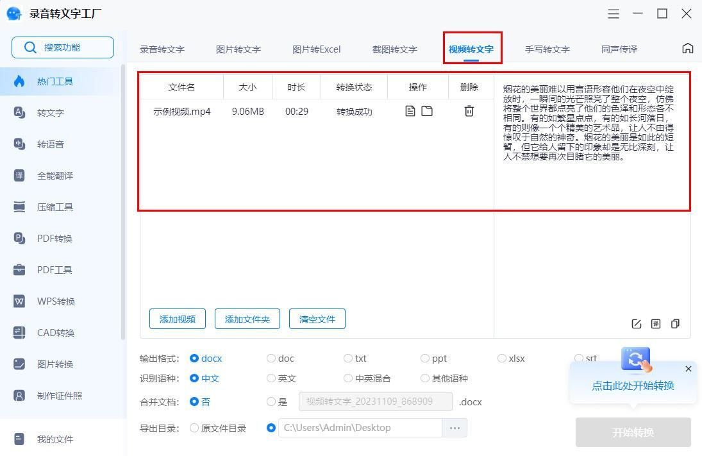Click the translate icon under transcript
Screen dimensions: 702x456
[656, 324]
